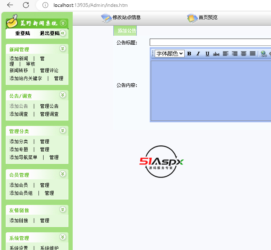Underline the selected text in the editor

207,54
